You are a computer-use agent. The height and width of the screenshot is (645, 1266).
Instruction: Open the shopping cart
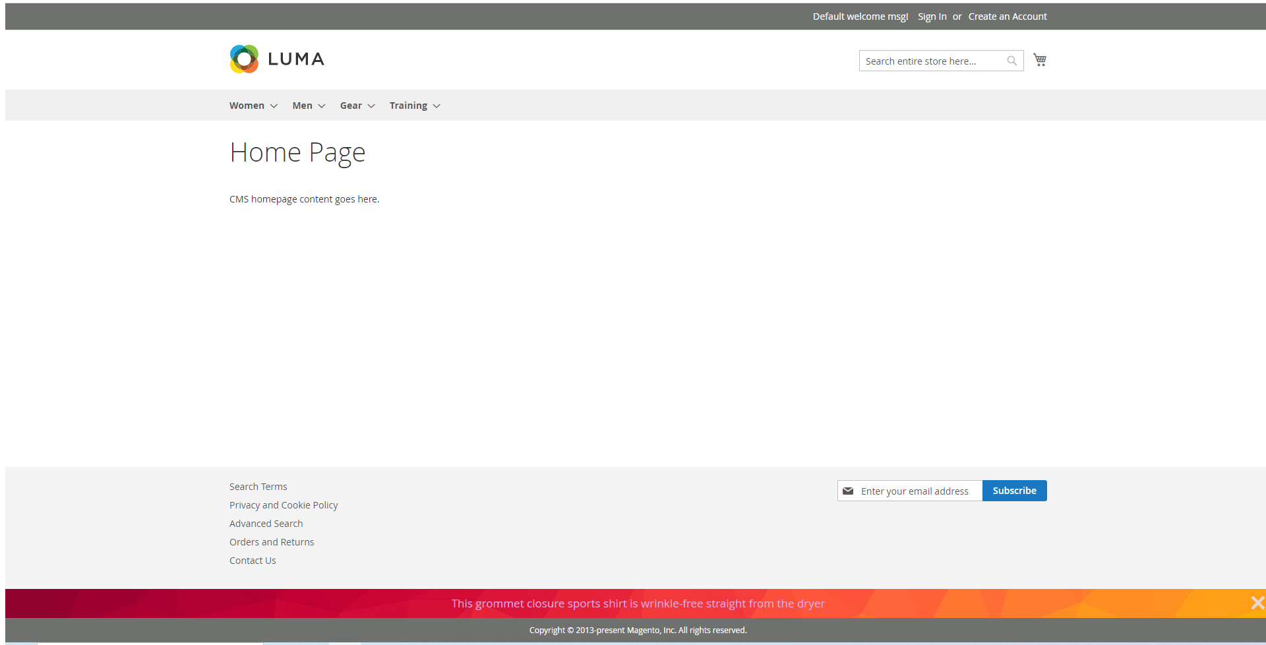point(1040,60)
